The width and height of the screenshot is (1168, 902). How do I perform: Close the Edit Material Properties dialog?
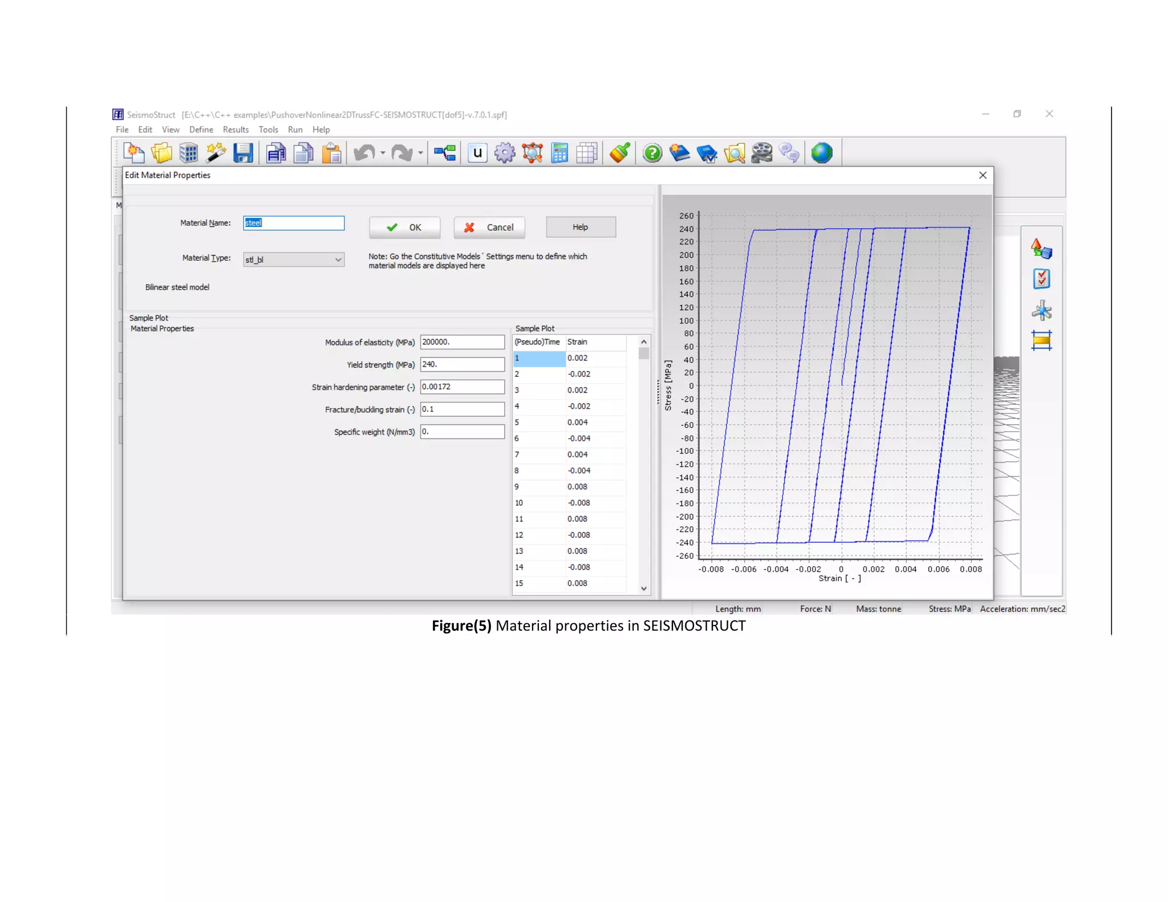[x=983, y=175]
